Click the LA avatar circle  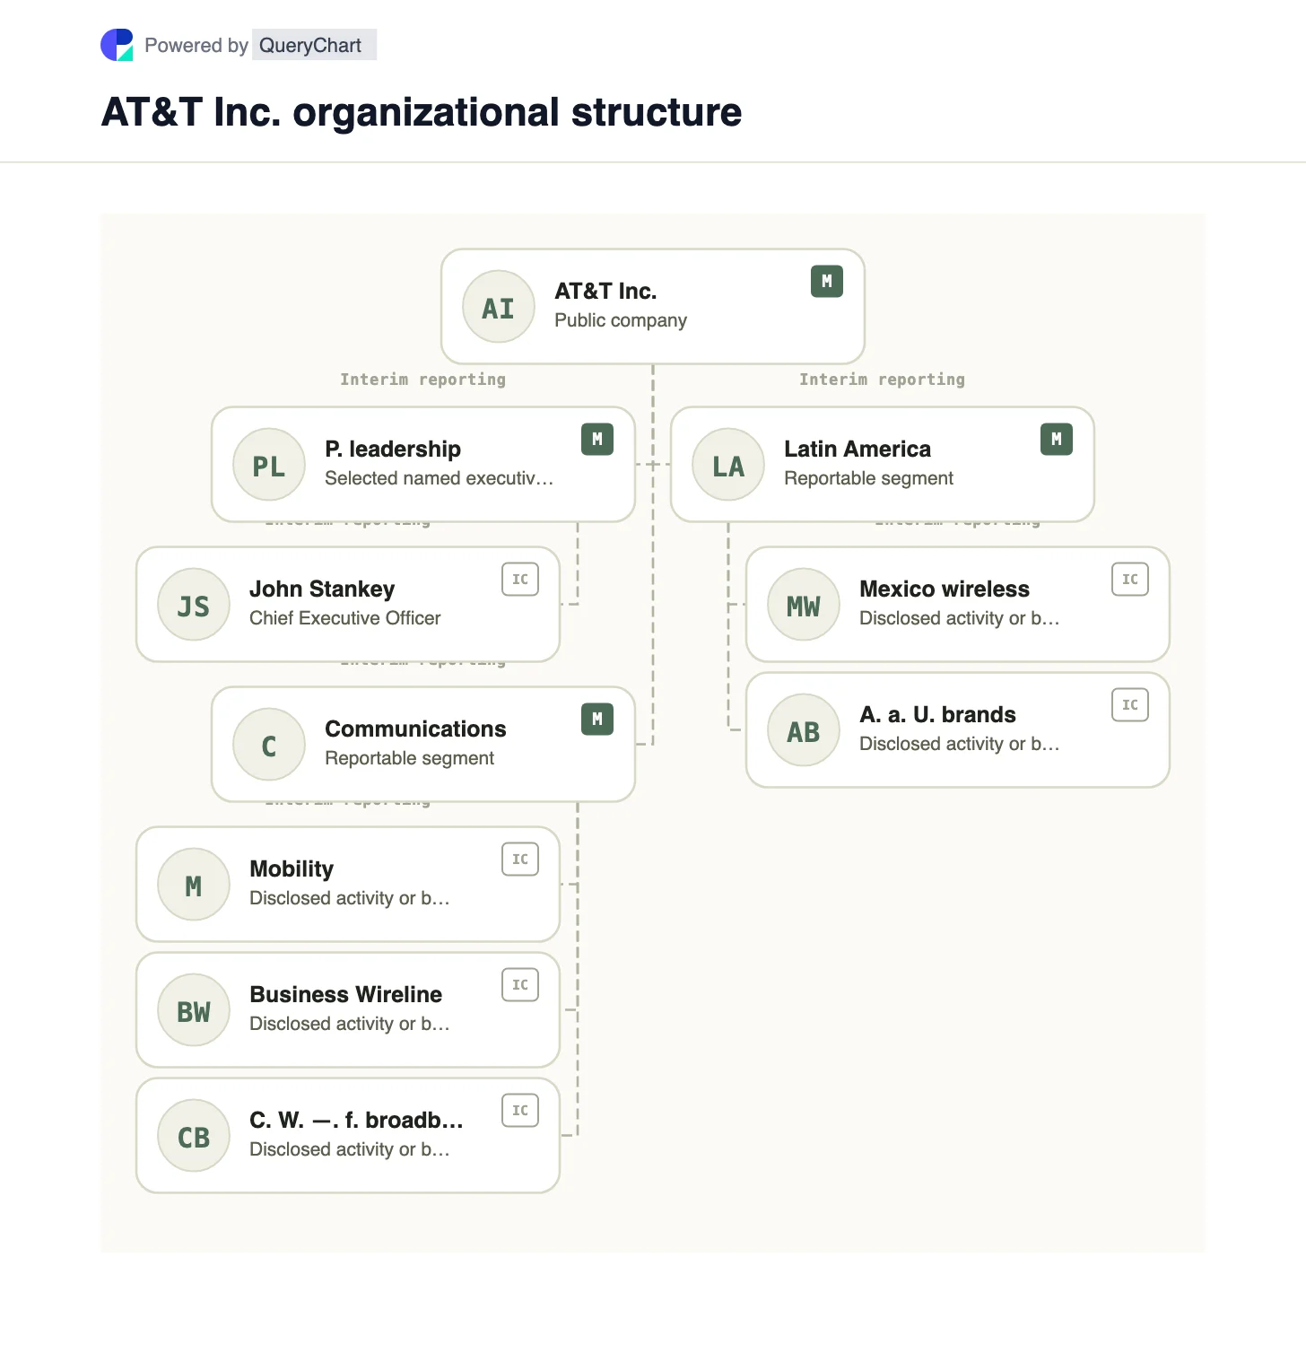[x=728, y=465]
